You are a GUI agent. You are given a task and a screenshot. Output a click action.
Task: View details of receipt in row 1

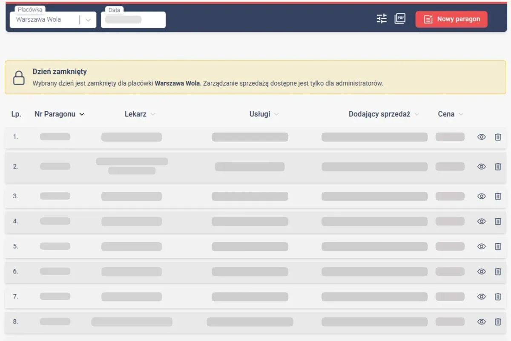482,137
